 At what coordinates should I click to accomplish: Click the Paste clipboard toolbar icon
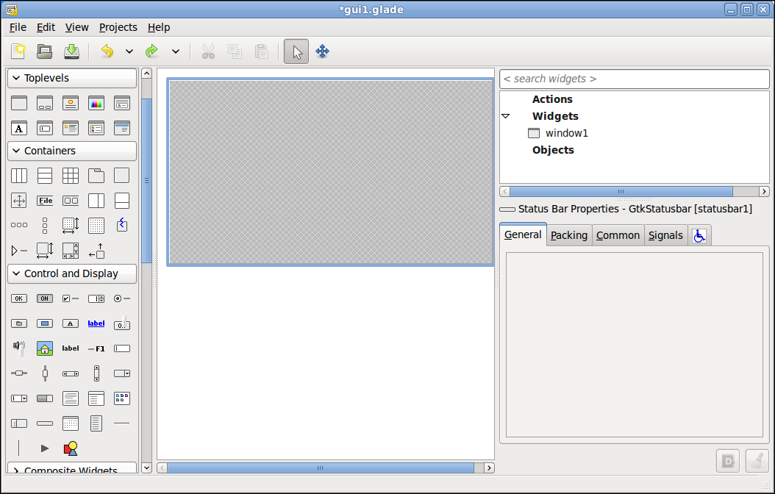click(262, 51)
